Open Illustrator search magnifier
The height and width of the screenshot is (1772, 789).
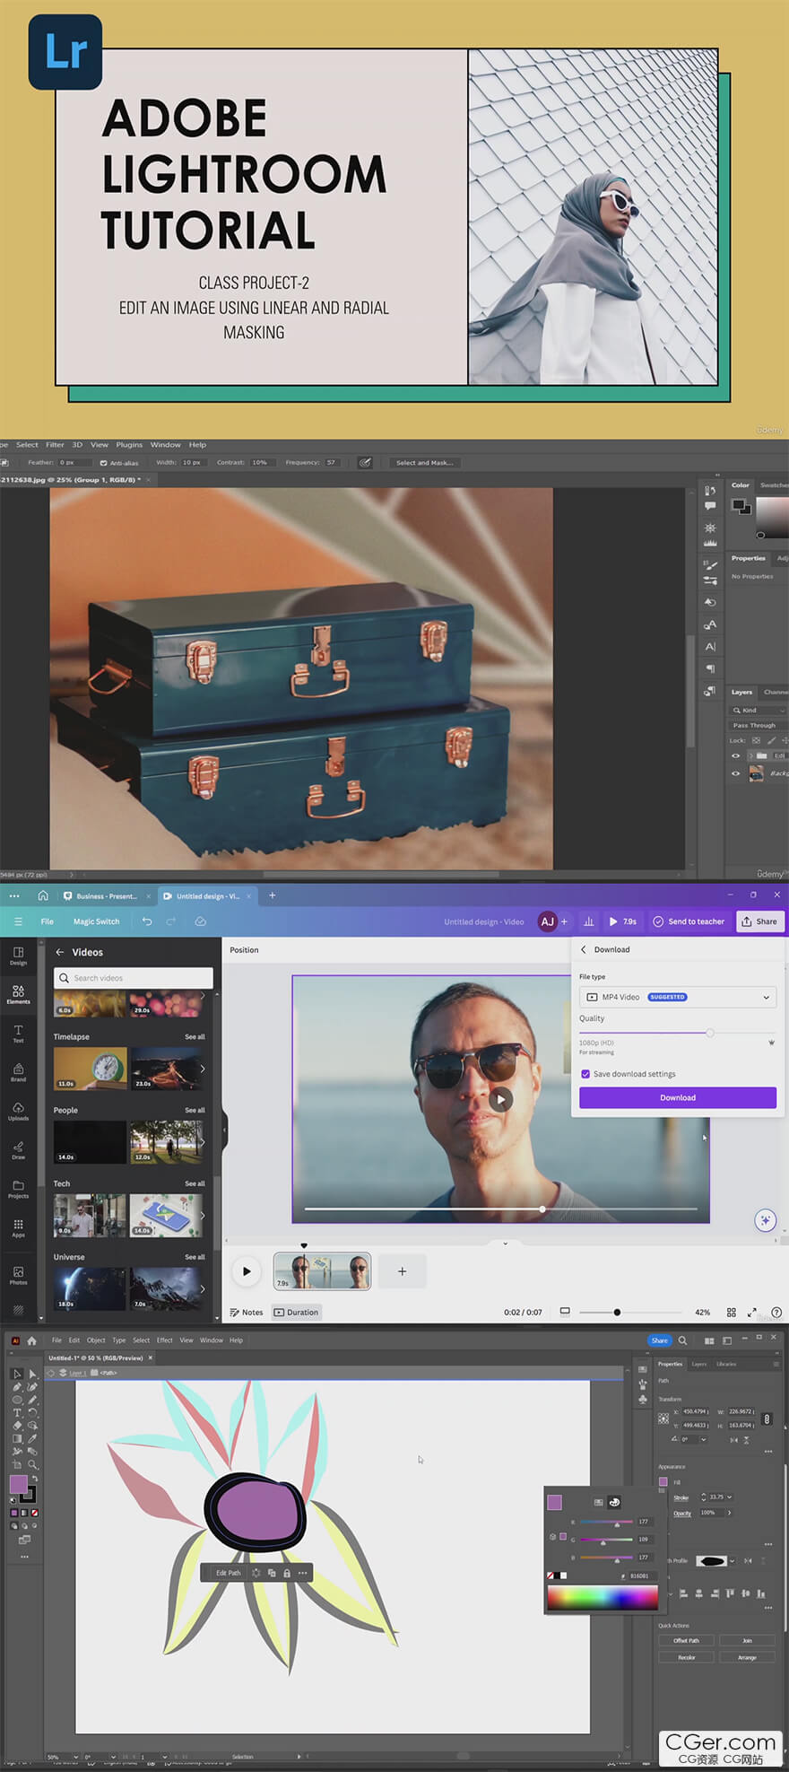(682, 1340)
